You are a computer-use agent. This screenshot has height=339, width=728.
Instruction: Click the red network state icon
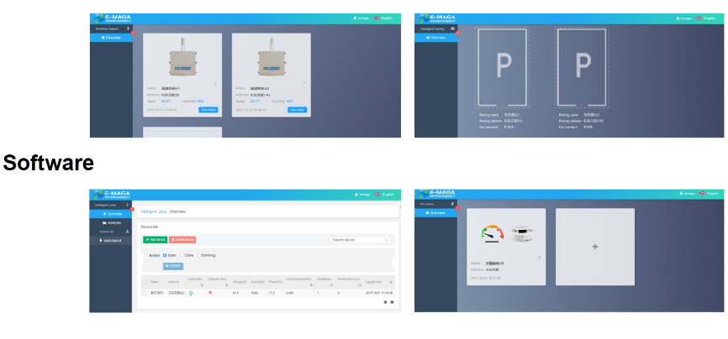[x=210, y=293]
